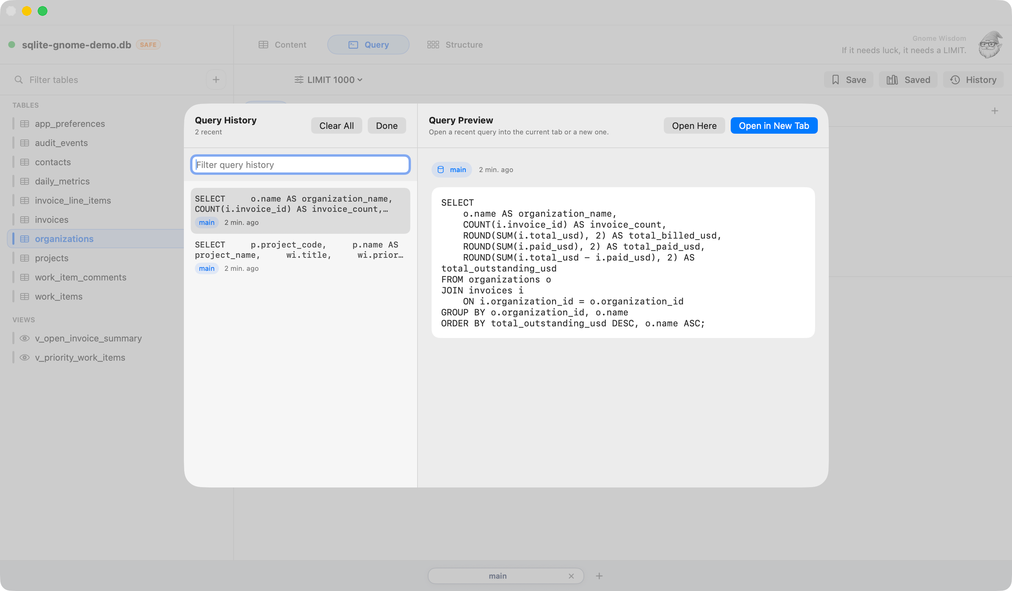1012x591 pixels.
Task: Open the daily_metrics table
Action: click(62, 181)
